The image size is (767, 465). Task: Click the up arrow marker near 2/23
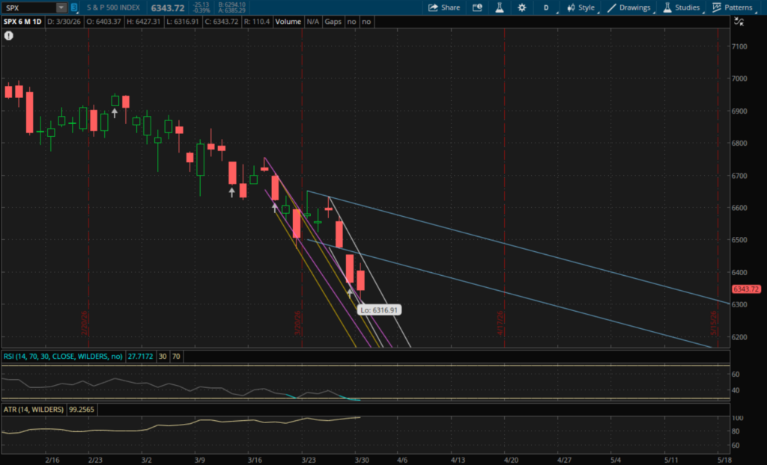click(x=115, y=112)
